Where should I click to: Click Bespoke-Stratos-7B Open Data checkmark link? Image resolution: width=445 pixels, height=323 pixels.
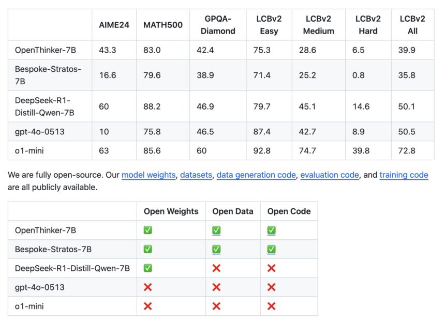pyautogui.click(x=216, y=250)
